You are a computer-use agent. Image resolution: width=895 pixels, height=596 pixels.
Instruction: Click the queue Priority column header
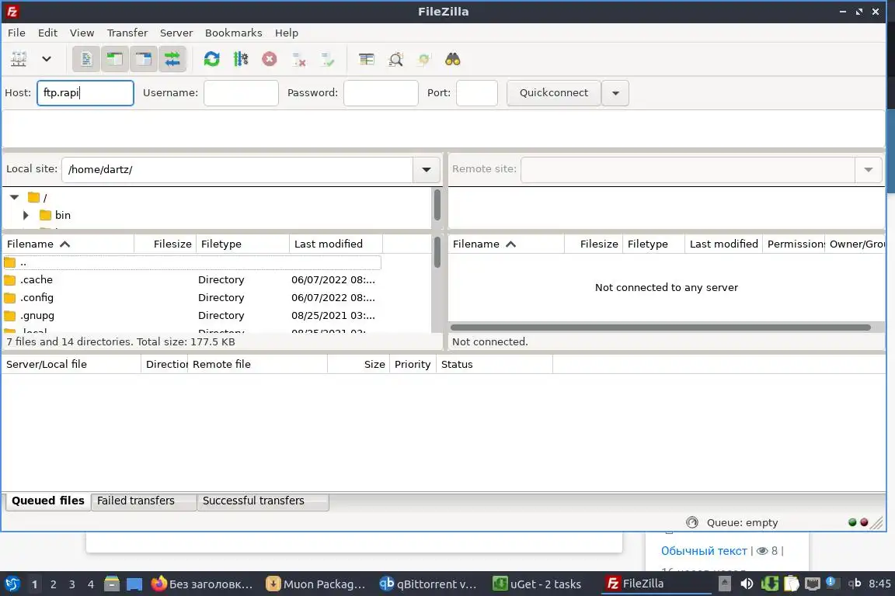[413, 365]
